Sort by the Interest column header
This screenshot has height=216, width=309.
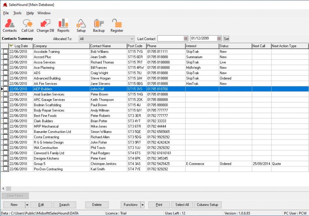(x=202, y=46)
